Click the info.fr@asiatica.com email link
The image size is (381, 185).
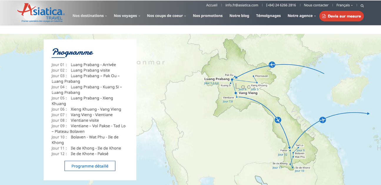242,5
